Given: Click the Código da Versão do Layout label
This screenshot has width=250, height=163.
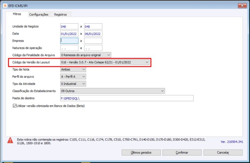Looking at the screenshot, I should tap(31, 62).
